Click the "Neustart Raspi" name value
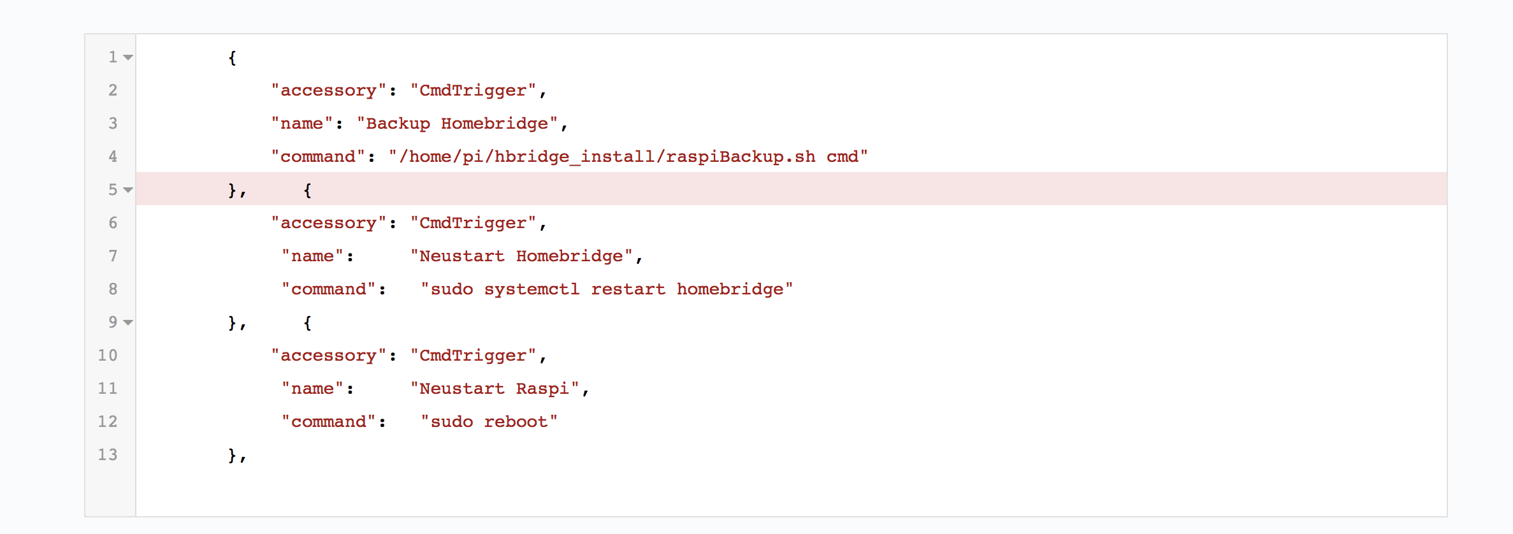The width and height of the screenshot is (1513, 534). (x=495, y=389)
